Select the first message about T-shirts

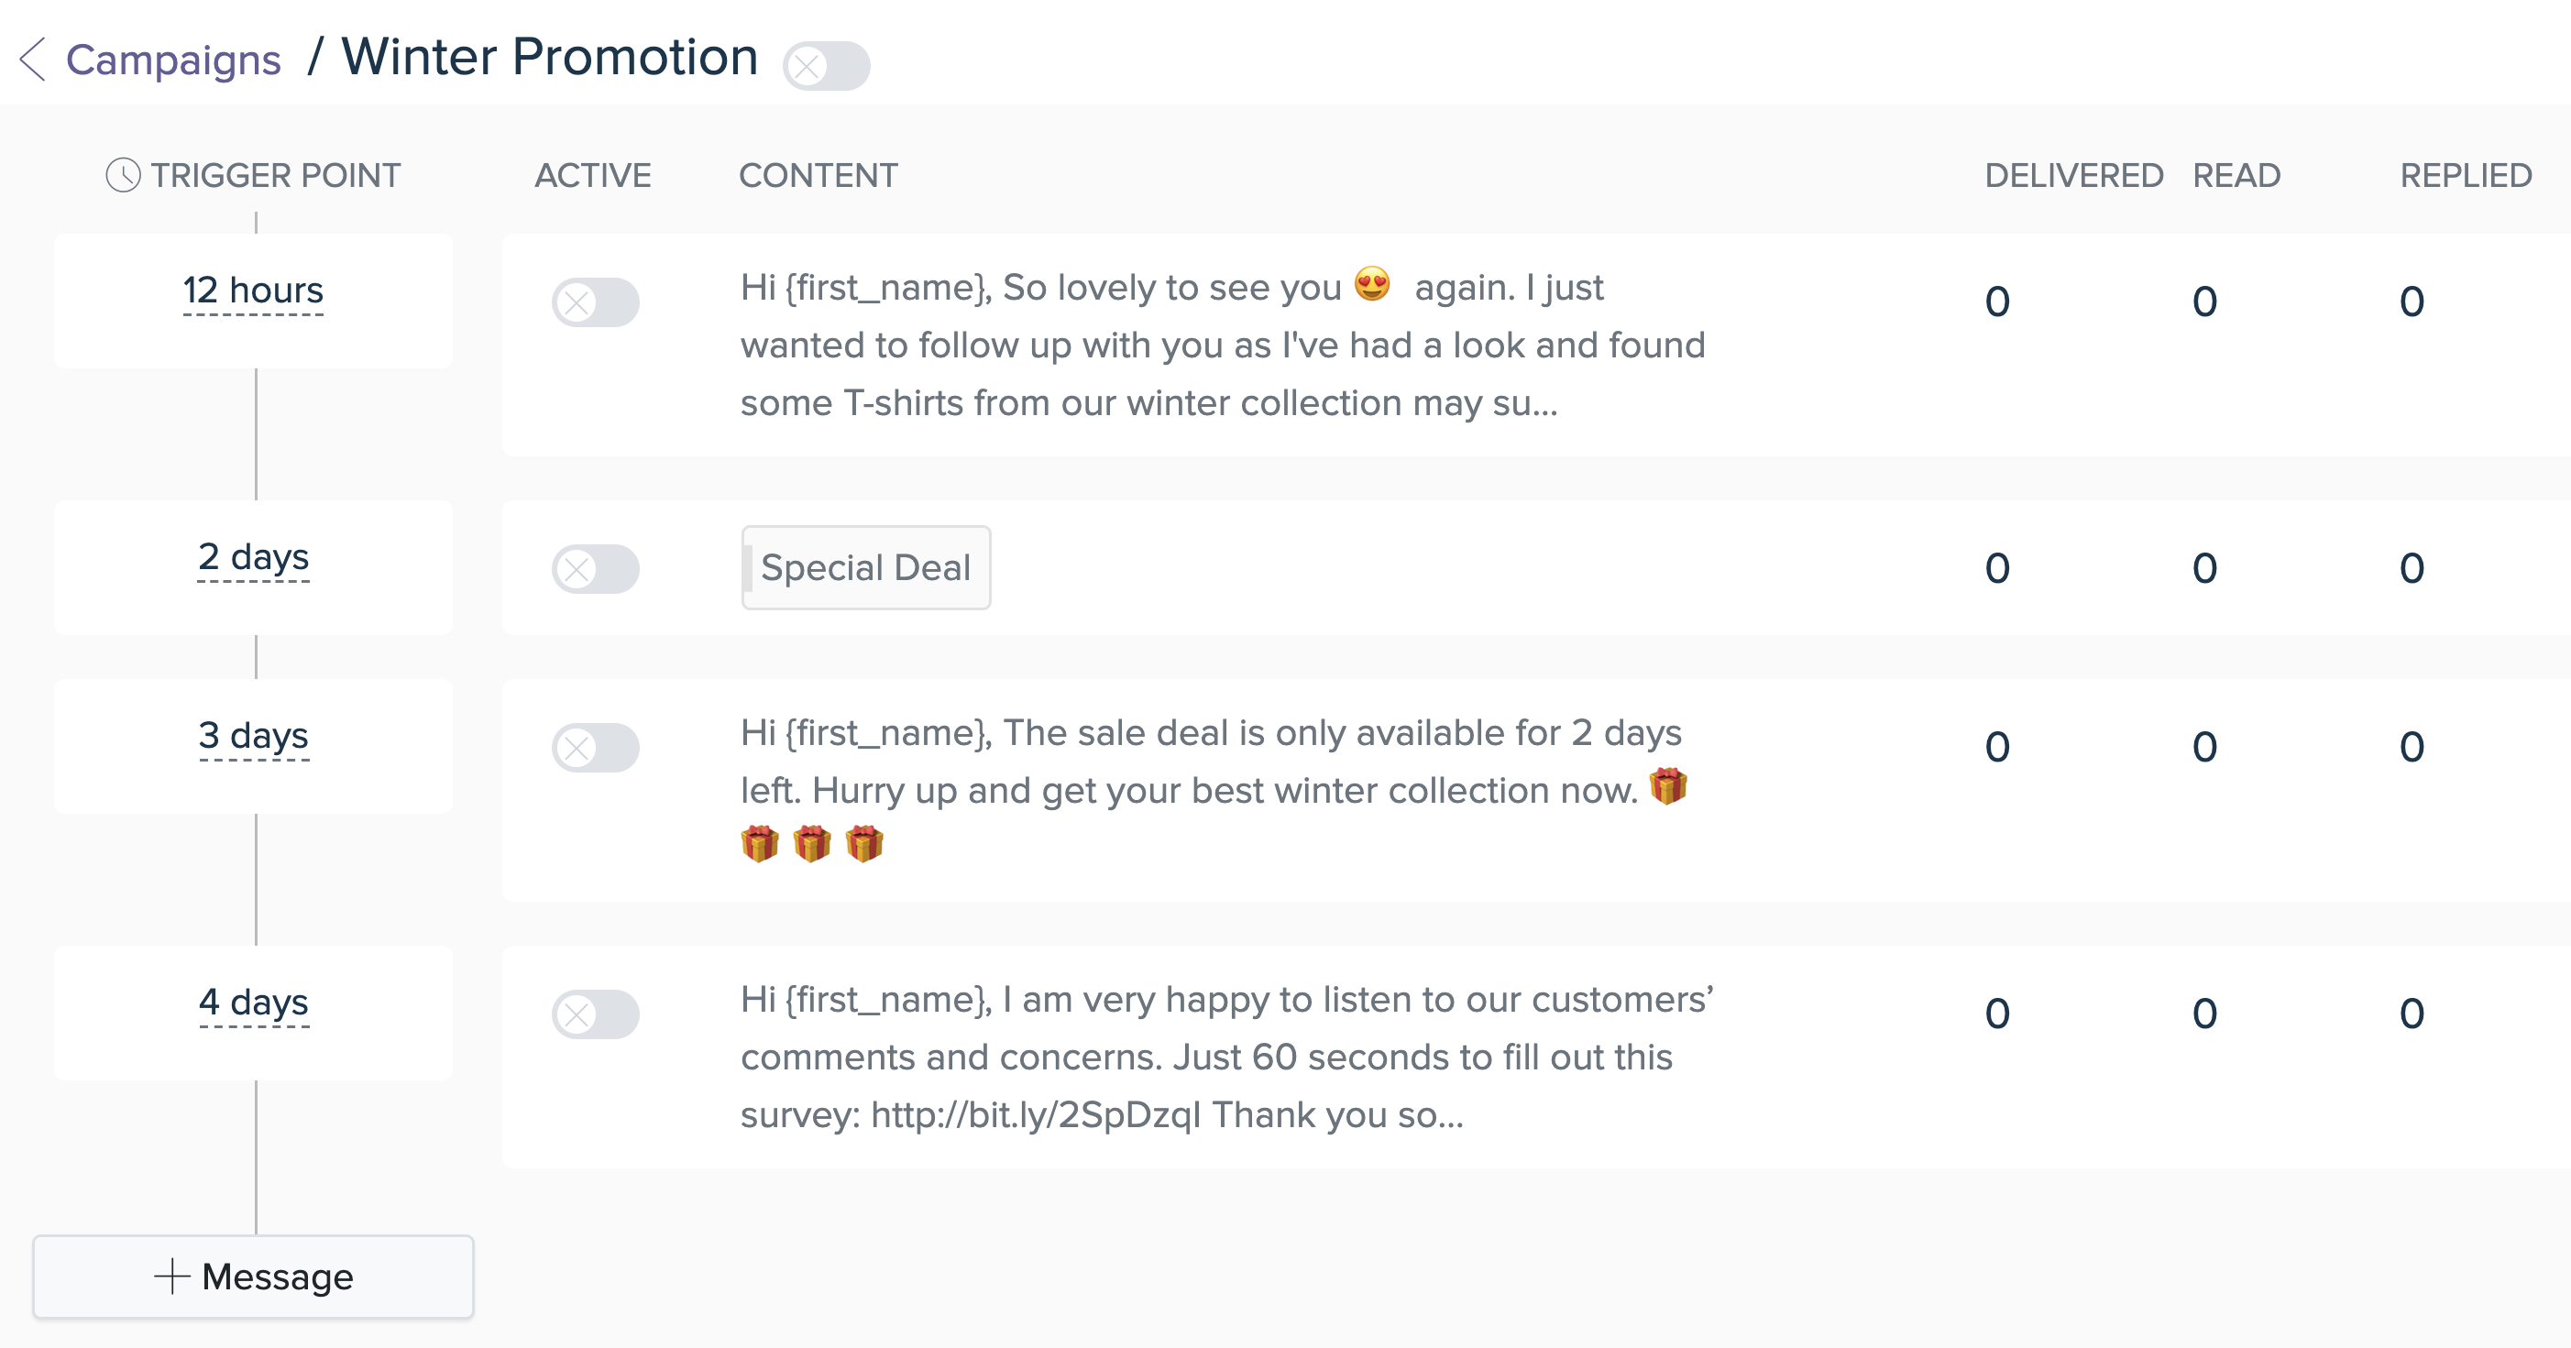point(1223,345)
